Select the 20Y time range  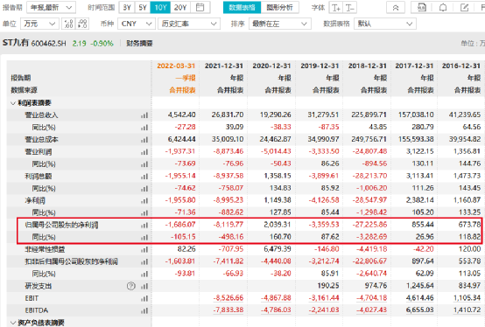[180, 7]
